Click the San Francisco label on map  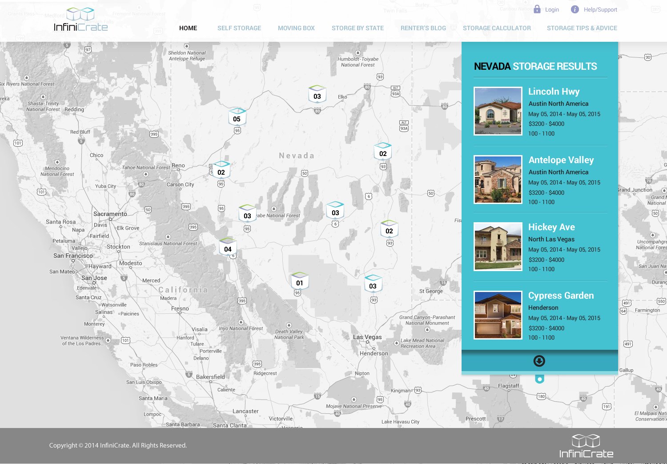pos(73,256)
